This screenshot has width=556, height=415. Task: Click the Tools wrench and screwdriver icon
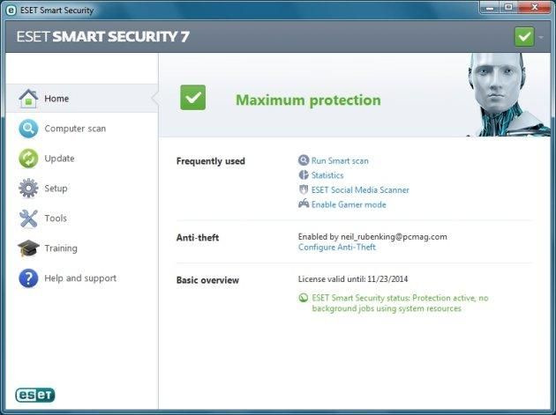(28, 219)
